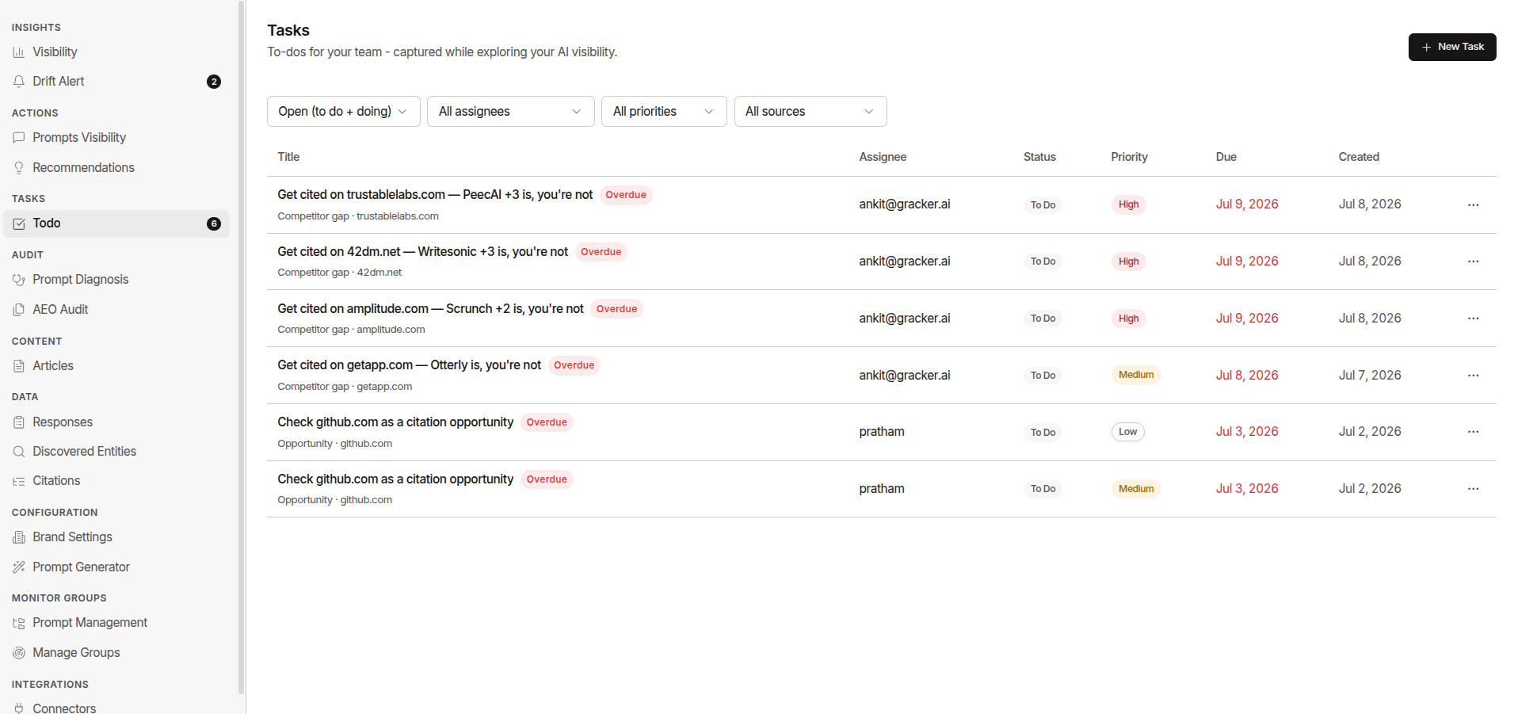Expand the Open (to do + doing) status filter
Image resolution: width=1514 pixels, height=714 pixels.
[344, 112]
